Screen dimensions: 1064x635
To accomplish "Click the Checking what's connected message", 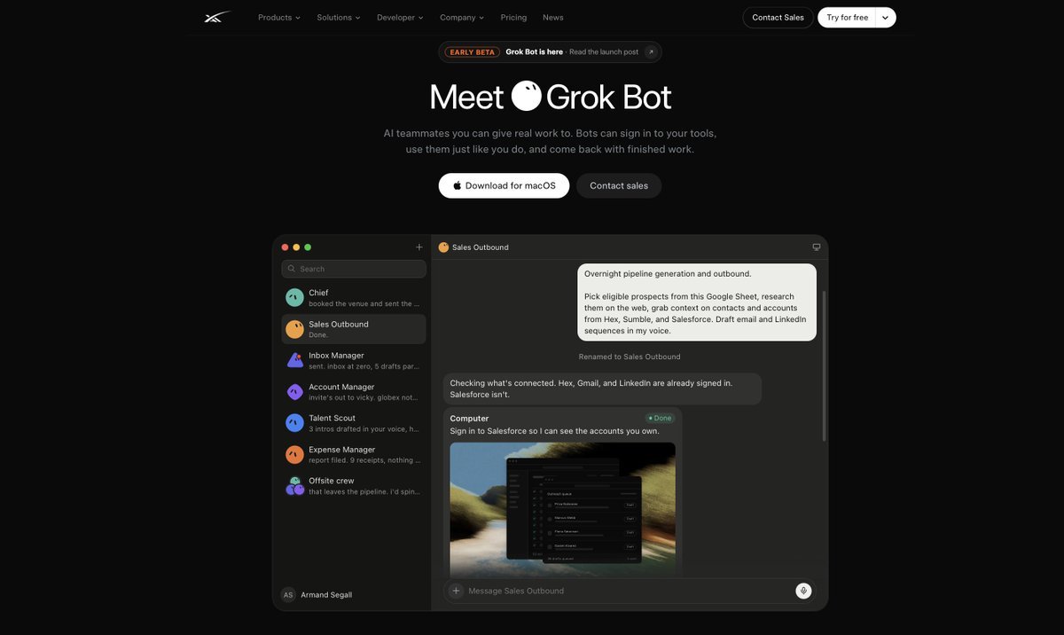I will (x=602, y=388).
